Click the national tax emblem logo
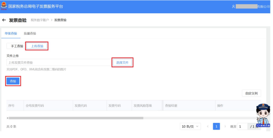273x138 pixels. pyautogui.click(x=4, y=6)
